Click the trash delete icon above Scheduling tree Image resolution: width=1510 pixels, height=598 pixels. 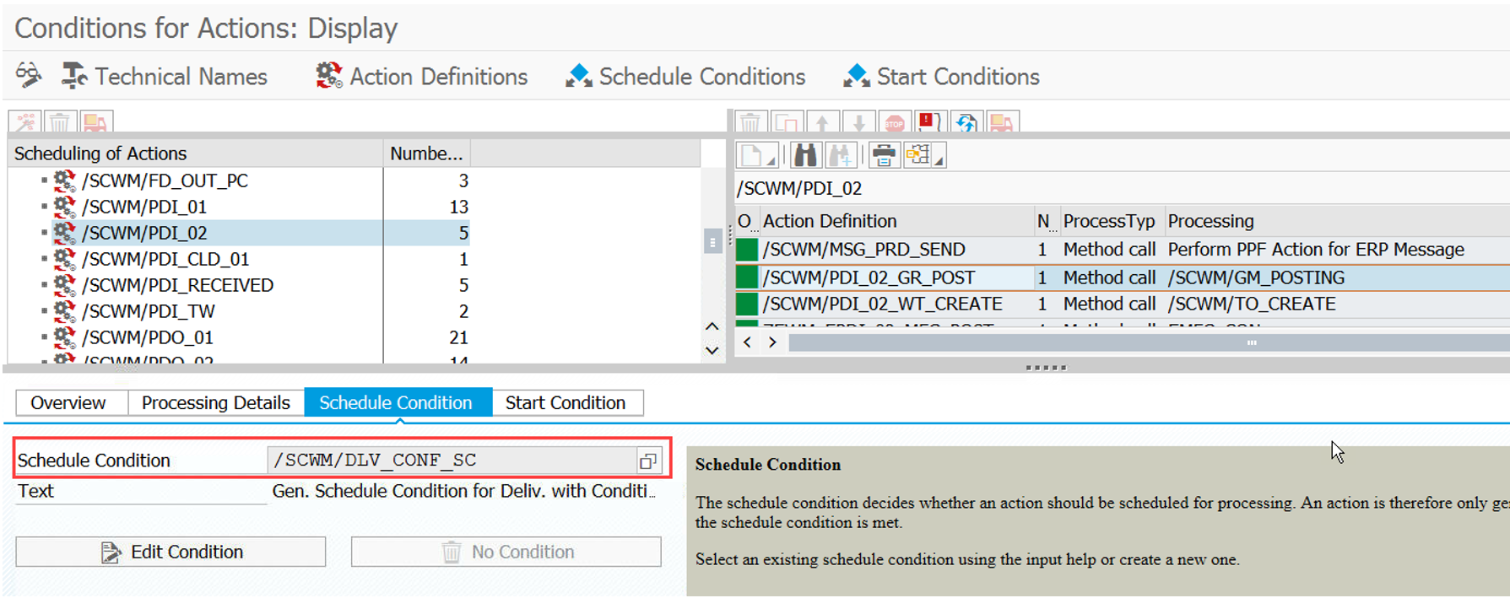[x=60, y=122]
